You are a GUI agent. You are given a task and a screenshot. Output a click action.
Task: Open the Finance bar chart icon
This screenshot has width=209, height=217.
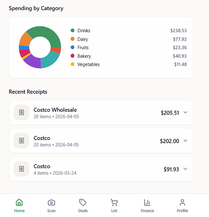(x=147, y=203)
